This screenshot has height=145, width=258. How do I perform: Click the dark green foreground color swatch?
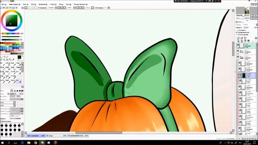tap(19, 57)
